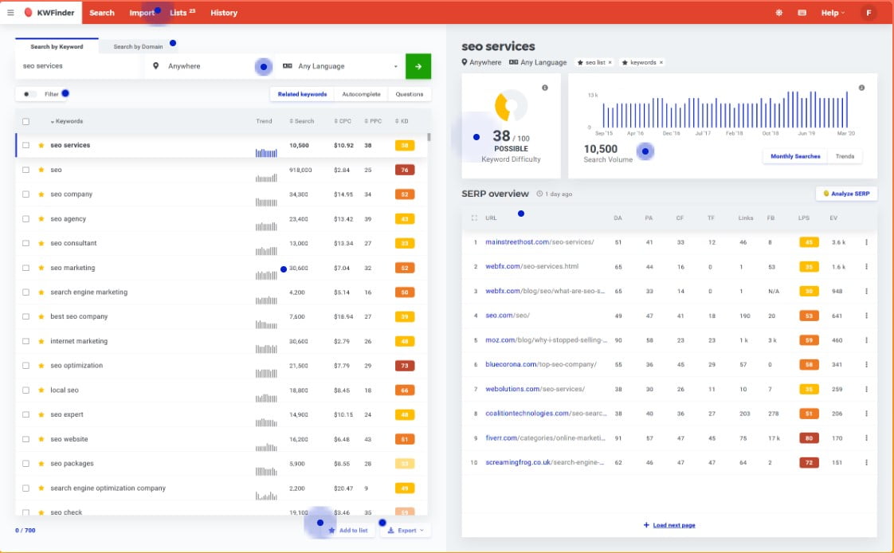The image size is (894, 553).
Task: Click the keyword list vertical scrollbar
Action: (x=428, y=137)
